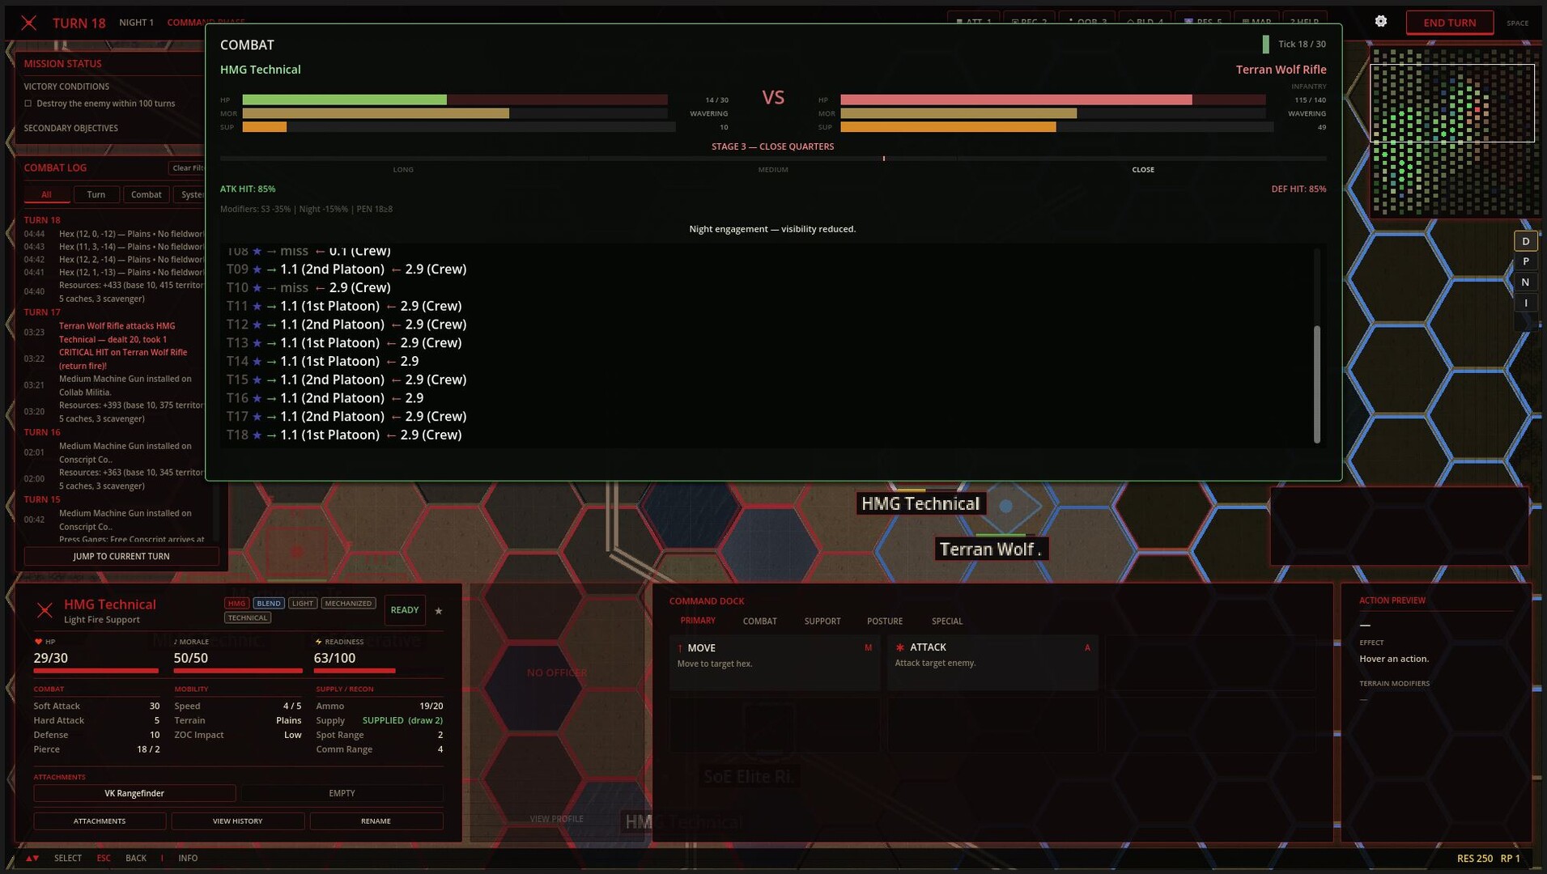Select the SoE Elite Ri. unit on map
1547x874 pixels.
(x=748, y=777)
